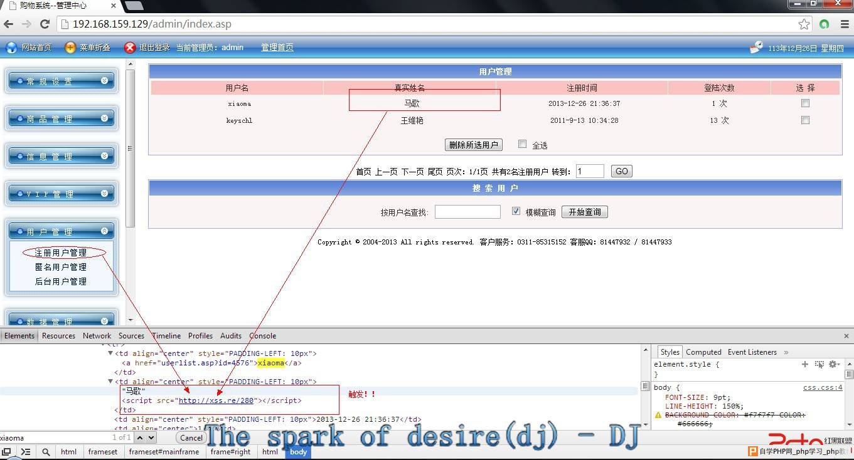The height and width of the screenshot is (460, 854).
Task: Click the warning icon beside BACKGROUND-COLOR
Action: click(658, 415)
